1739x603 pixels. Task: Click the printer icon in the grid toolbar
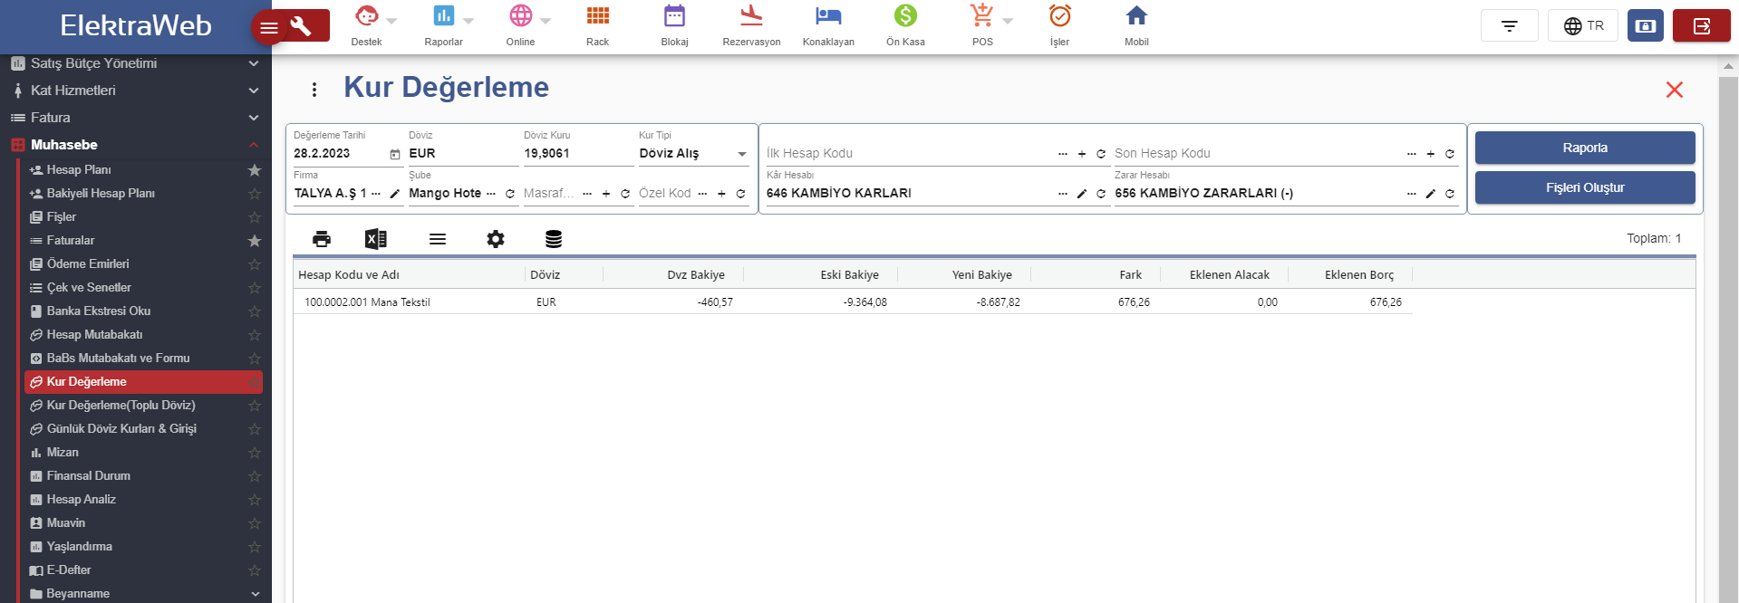[x=322, y=239]
